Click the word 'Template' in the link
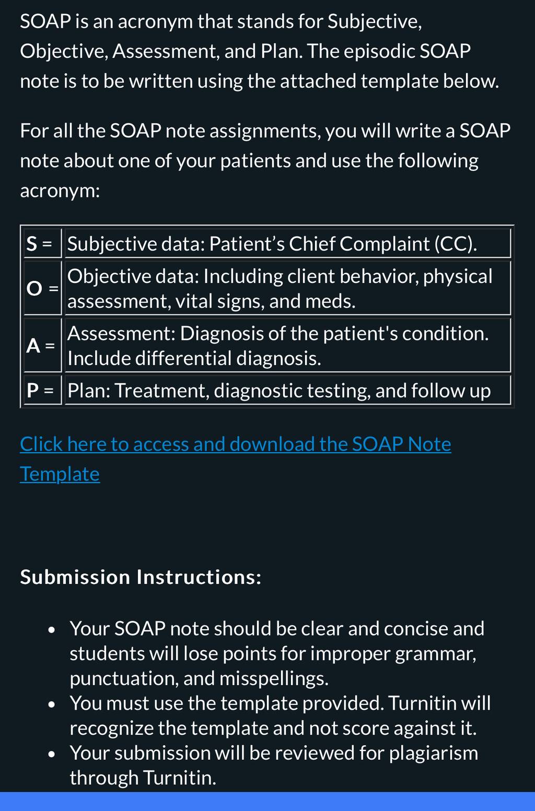Screen dimensions: 535x811 [x=60, y=474]
